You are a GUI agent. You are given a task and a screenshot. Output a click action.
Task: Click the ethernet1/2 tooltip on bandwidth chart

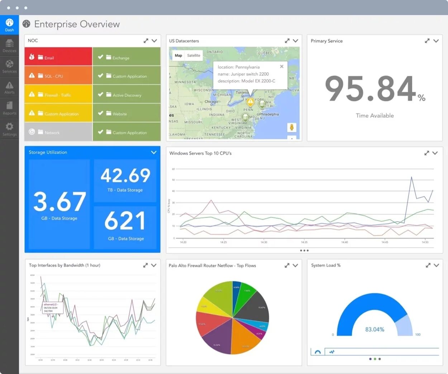point(52,308)
